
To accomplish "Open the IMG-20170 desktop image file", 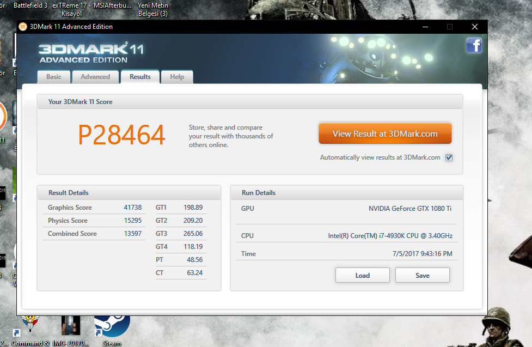I will (x=71, y=331).
